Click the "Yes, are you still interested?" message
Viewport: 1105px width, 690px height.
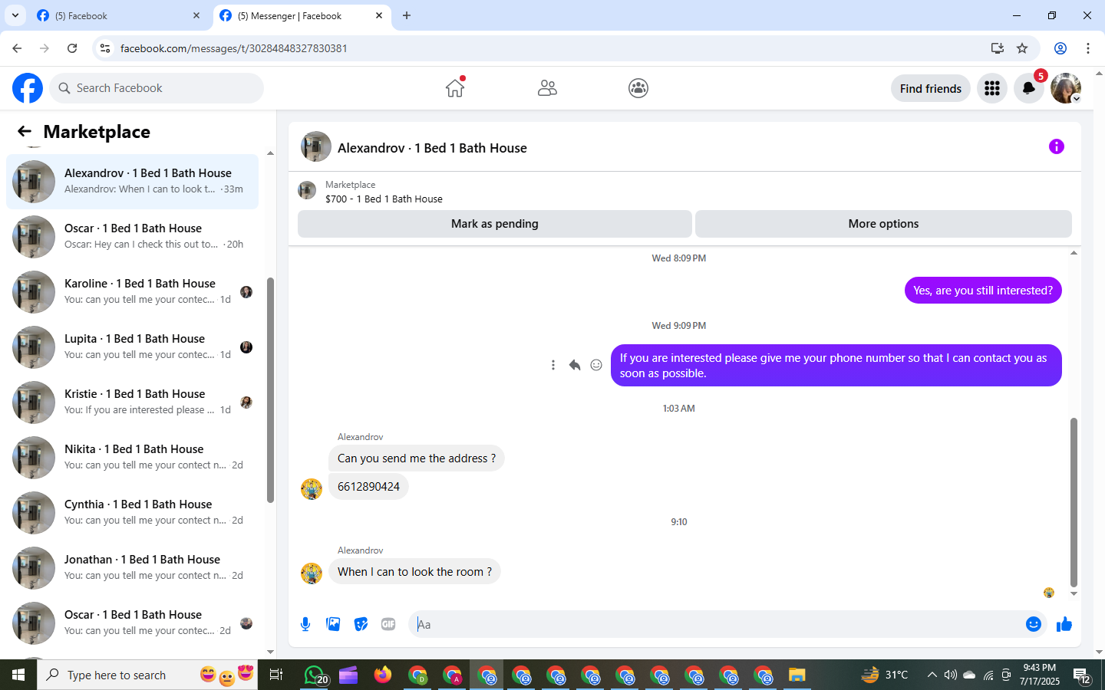[x=983, y=291]
